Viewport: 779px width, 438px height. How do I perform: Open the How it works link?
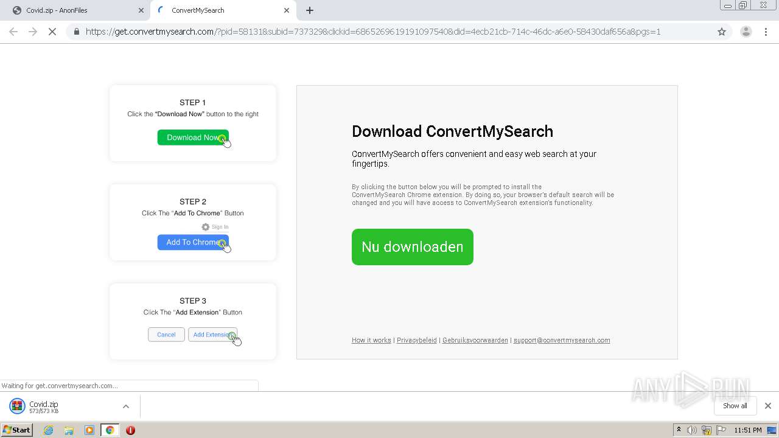pos(371,340)
